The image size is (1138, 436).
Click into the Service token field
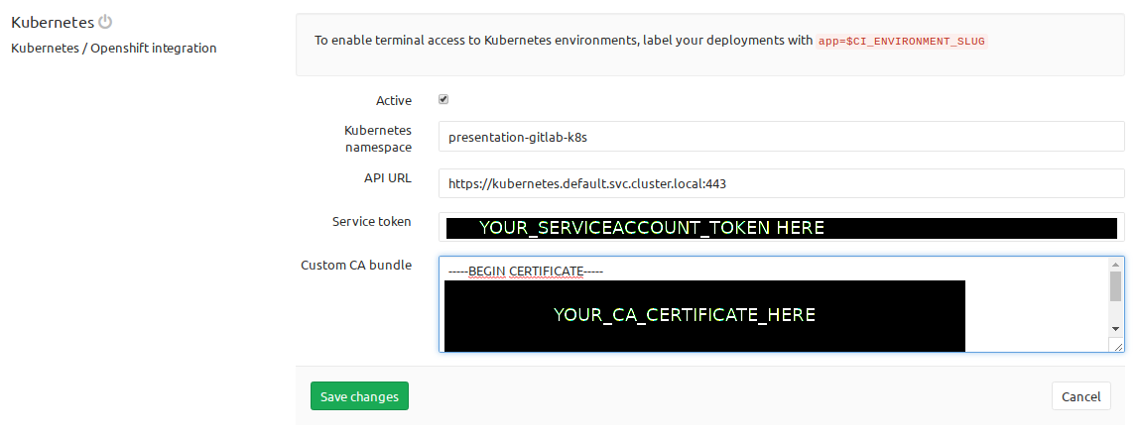tap(781, 227)
